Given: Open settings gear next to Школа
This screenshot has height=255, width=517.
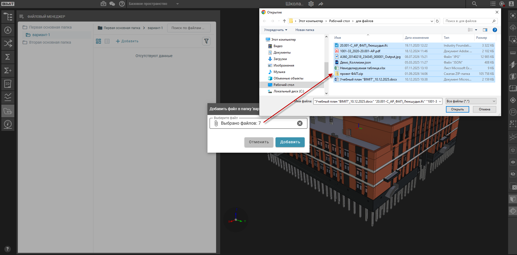Looking at the screenshot, I should [311, 4].
